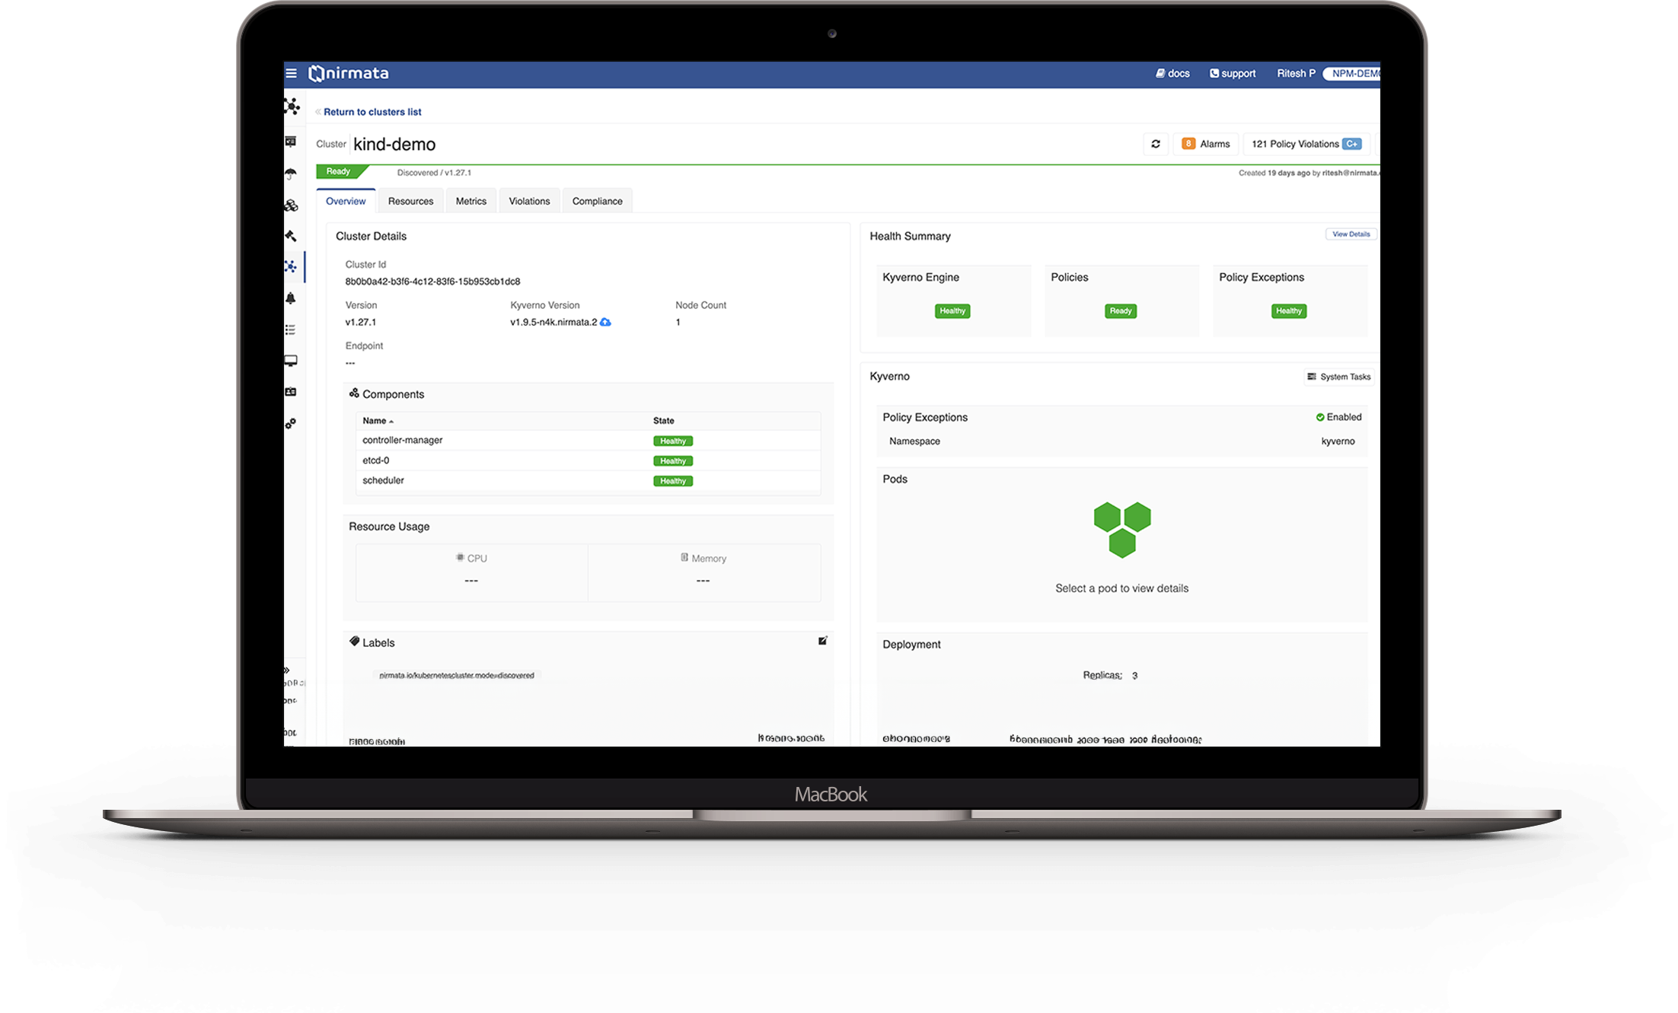Click the cluster topology/graph icon in sidebar

pyautogui.click(x=292, y=267)
